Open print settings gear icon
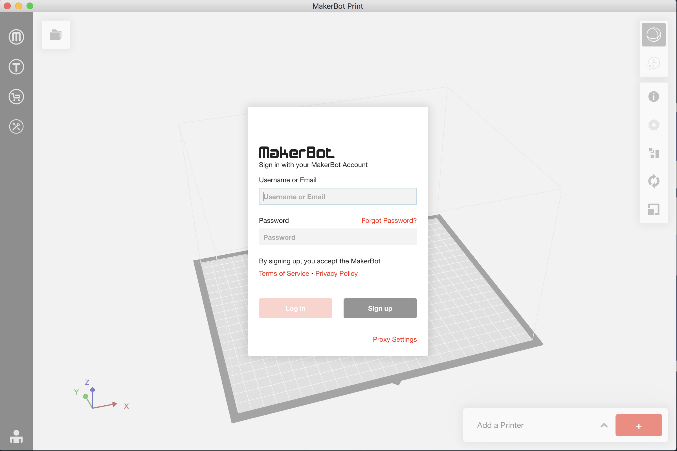The width and height of the screenshot is (677, 451). click(653, 125)
